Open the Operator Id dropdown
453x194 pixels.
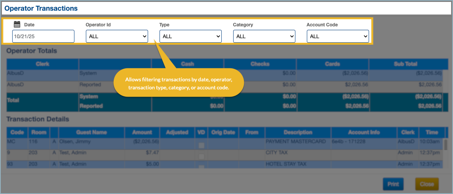pos(117,36)
